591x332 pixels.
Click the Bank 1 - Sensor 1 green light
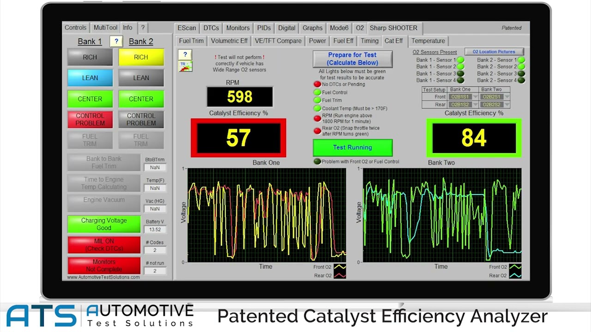[x=460, y=60]
